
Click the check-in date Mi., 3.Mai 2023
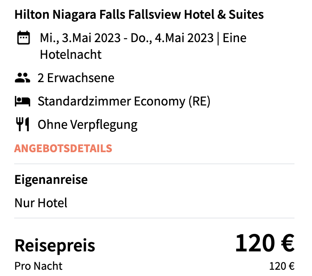80,38
